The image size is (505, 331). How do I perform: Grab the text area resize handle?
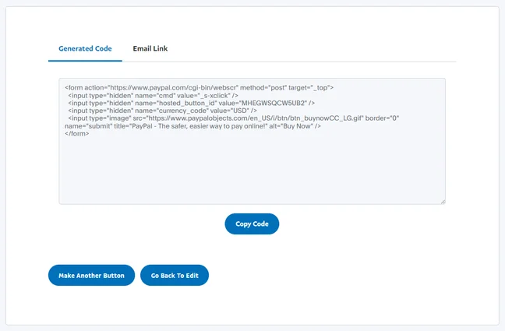pyautogui.click(x=443, y=202)
